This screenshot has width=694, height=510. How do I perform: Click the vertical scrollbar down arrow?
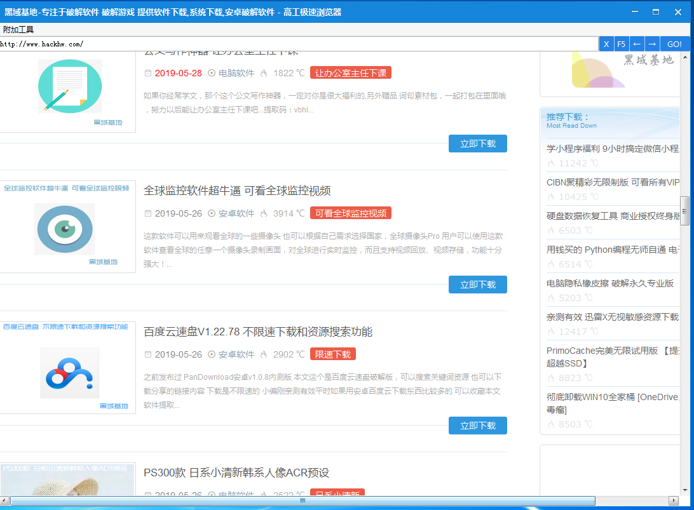coord(685,490)
